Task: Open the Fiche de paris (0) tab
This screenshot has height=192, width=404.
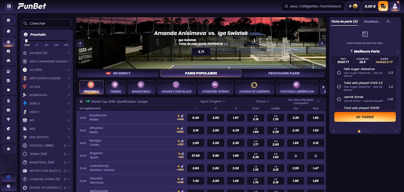Action: (x=344, y=22)
